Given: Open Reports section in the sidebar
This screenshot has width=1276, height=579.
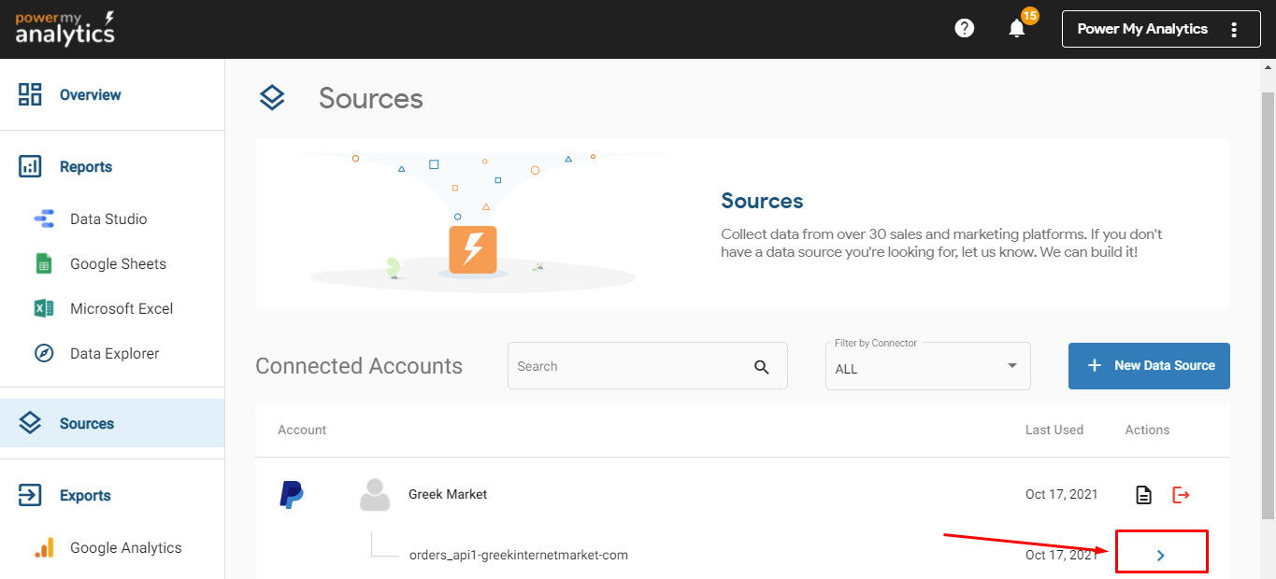Looking at the screenshot, I should click(x=85, y=167).
